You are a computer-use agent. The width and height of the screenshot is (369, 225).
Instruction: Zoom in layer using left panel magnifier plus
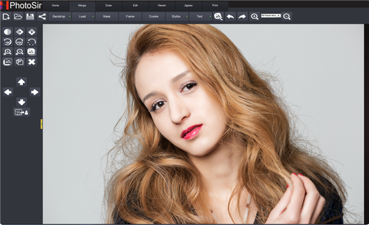[x=7, y=52]
